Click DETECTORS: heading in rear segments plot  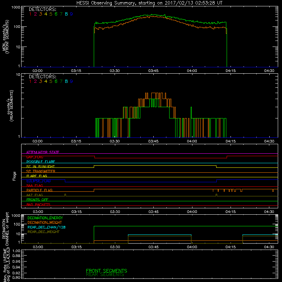pyautogui.click(x=43, y=76)
